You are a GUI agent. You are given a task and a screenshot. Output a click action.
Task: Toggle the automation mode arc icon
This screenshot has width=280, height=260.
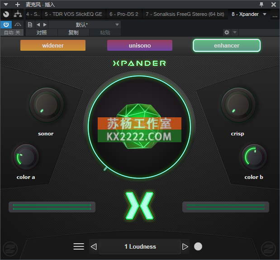coord(18,24)
